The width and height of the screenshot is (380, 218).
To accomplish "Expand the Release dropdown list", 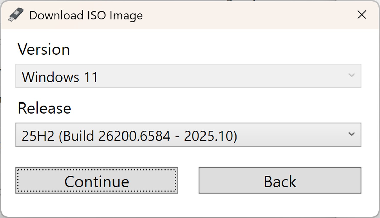I will tap(188, 135).
